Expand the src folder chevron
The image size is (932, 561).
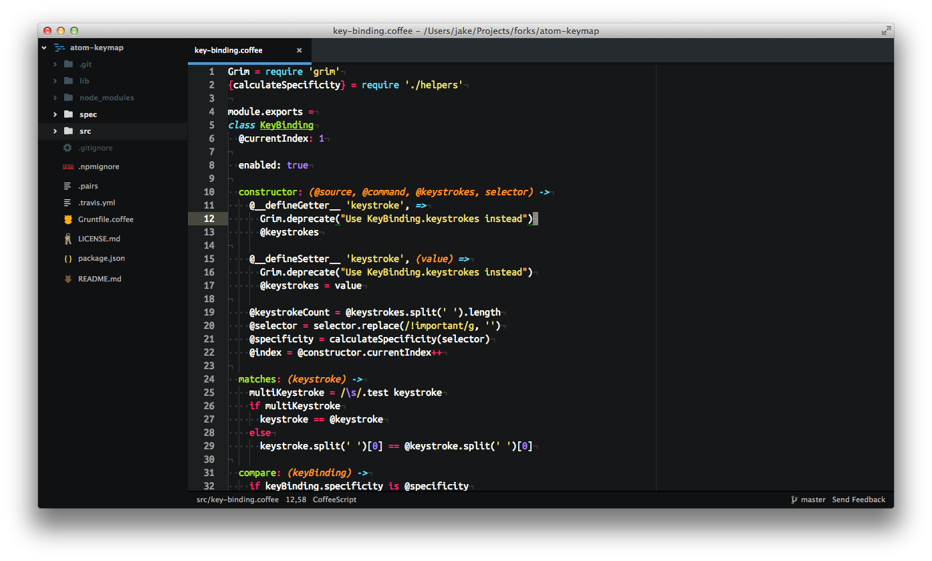click(x=55, y=131)
